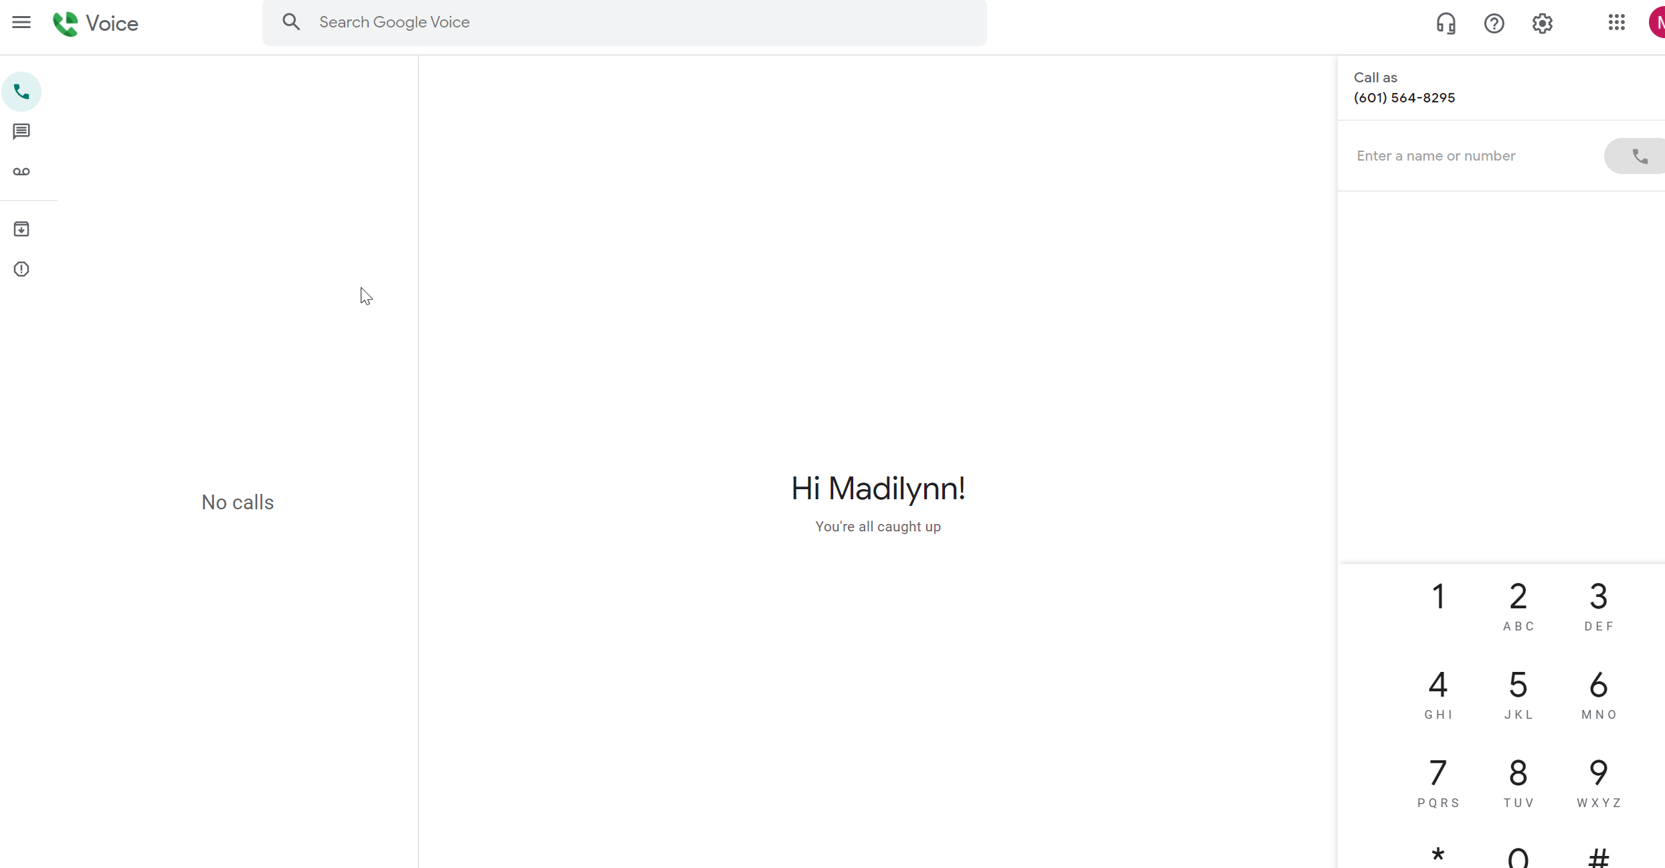Select the Calls tab icon
This screenshot has width=1665, height=868.
[x=21, y=92]
